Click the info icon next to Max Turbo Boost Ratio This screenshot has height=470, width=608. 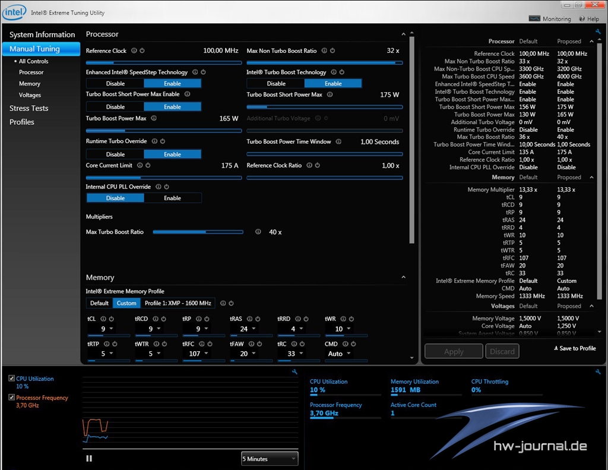258,232
